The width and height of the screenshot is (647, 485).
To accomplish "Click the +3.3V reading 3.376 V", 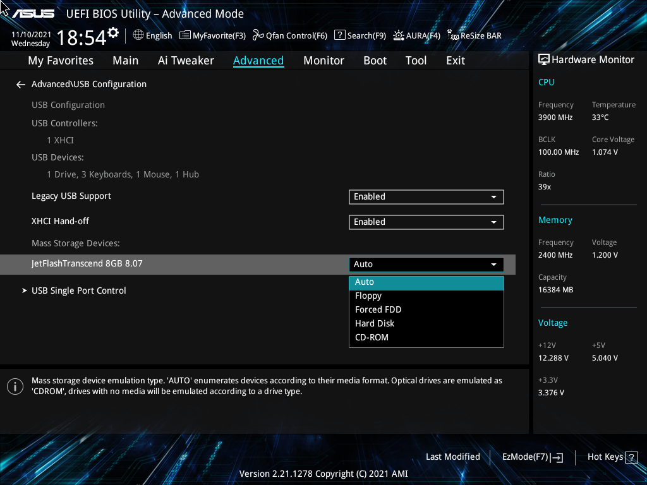I will (x=551, y=393).
